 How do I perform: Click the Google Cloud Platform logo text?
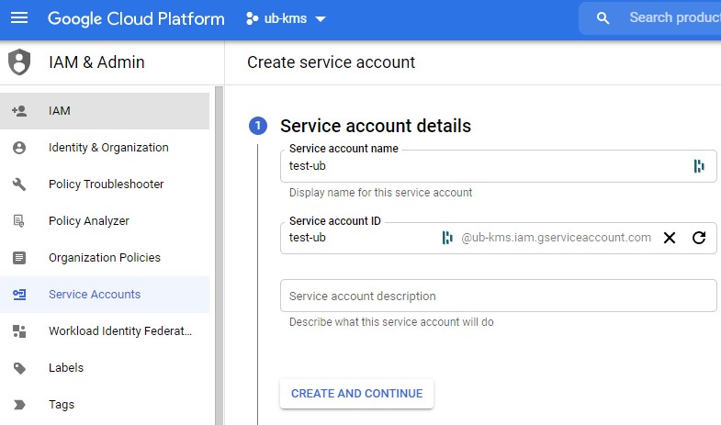(x=136, y=19)
